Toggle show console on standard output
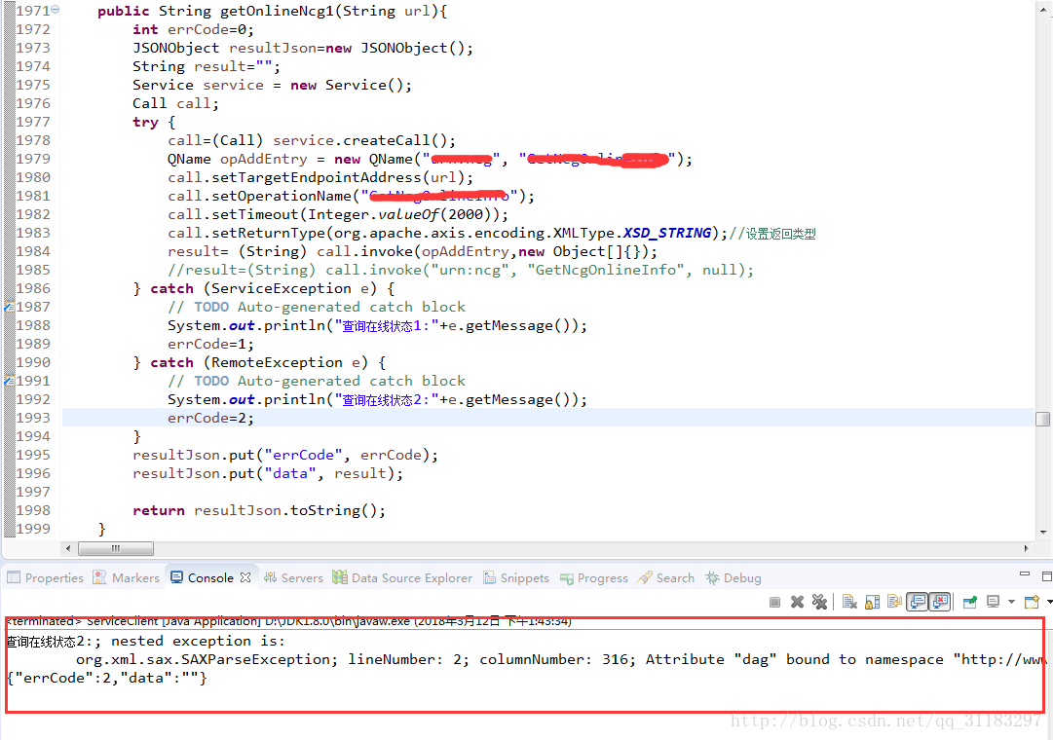 pyautogui.click(x=918, y=602)
